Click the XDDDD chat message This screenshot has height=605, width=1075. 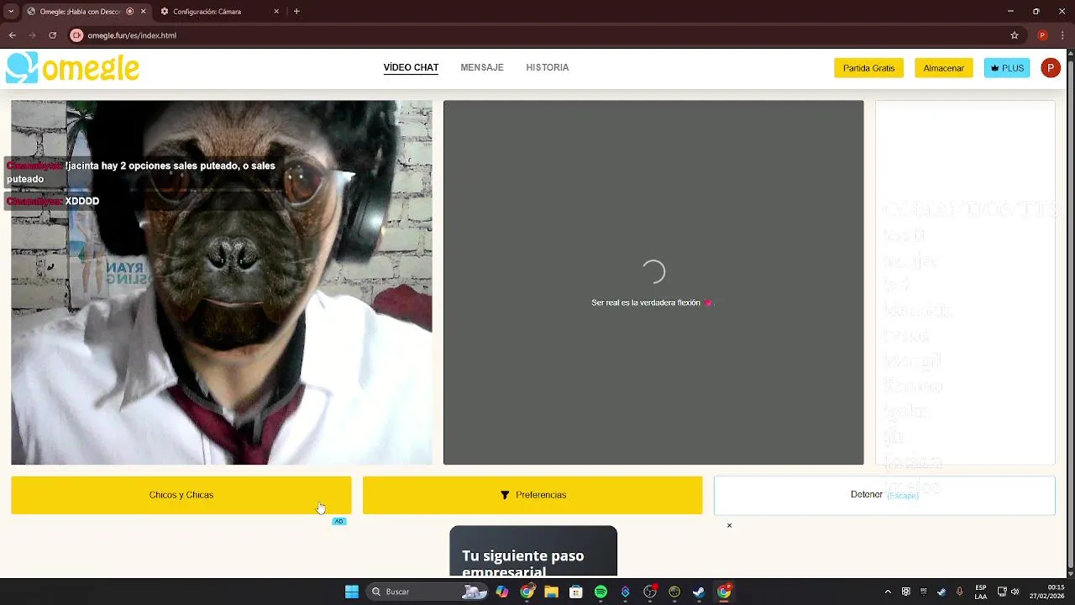(53, 201)
